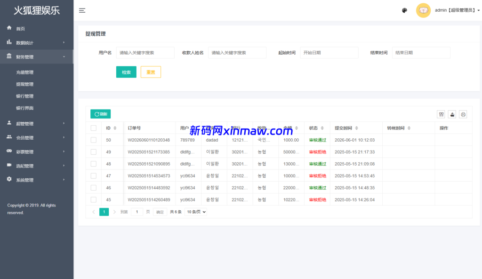Open the 起始时间 start date field

329,53
